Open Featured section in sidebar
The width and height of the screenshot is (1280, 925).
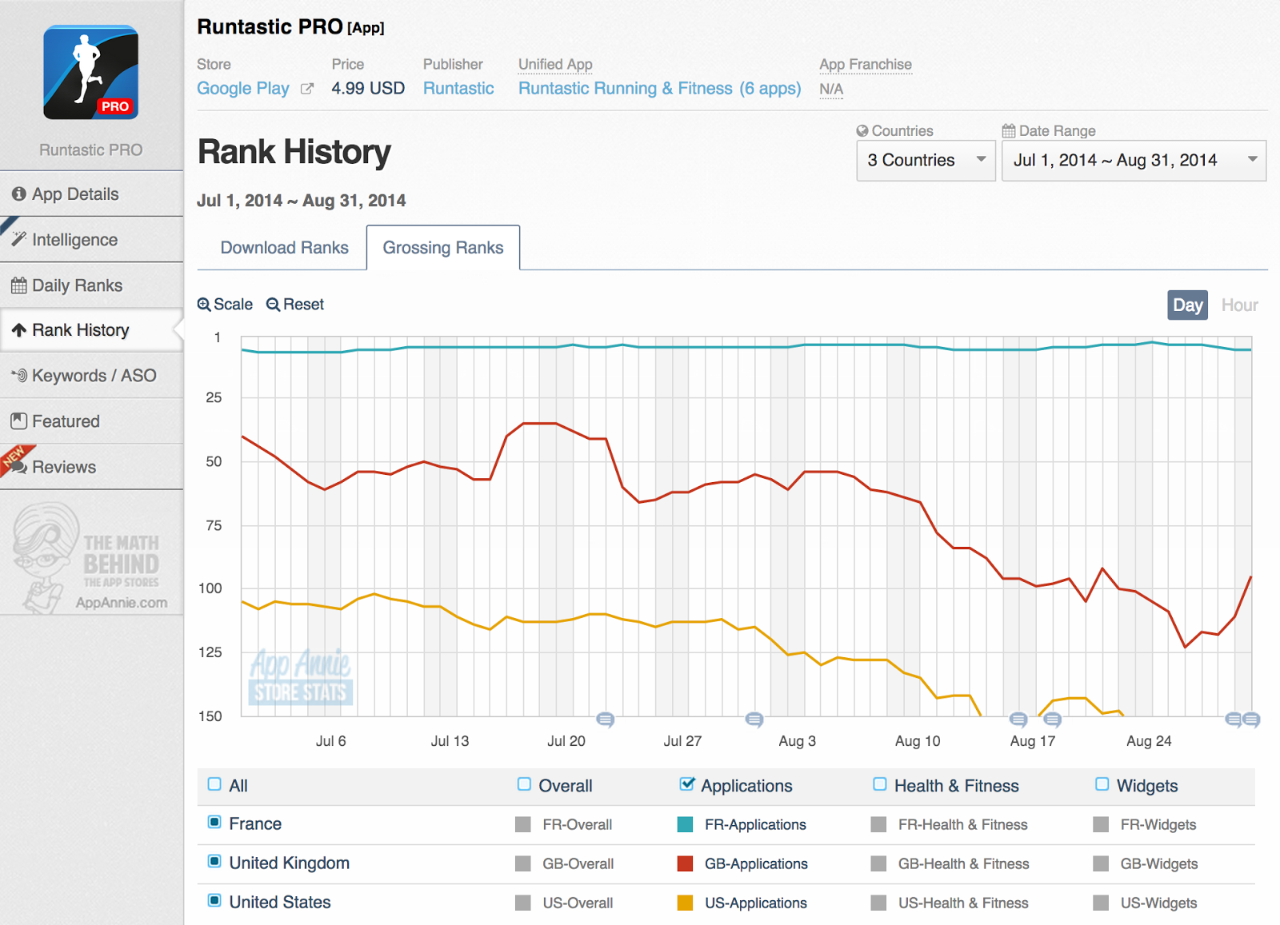[91, 421]
